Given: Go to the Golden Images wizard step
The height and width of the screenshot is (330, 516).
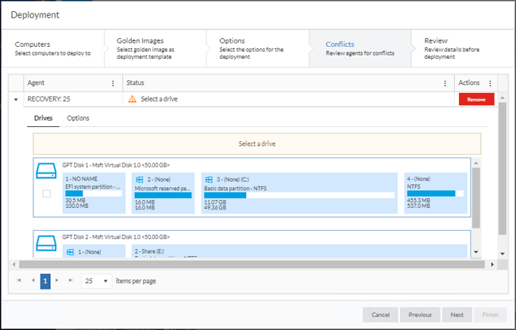Looking at the screenshot, I should point(151,48).
